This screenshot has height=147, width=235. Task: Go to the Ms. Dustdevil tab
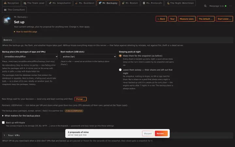85,3
